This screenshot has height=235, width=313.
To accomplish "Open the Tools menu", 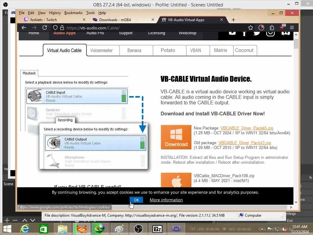I will 90,13.
